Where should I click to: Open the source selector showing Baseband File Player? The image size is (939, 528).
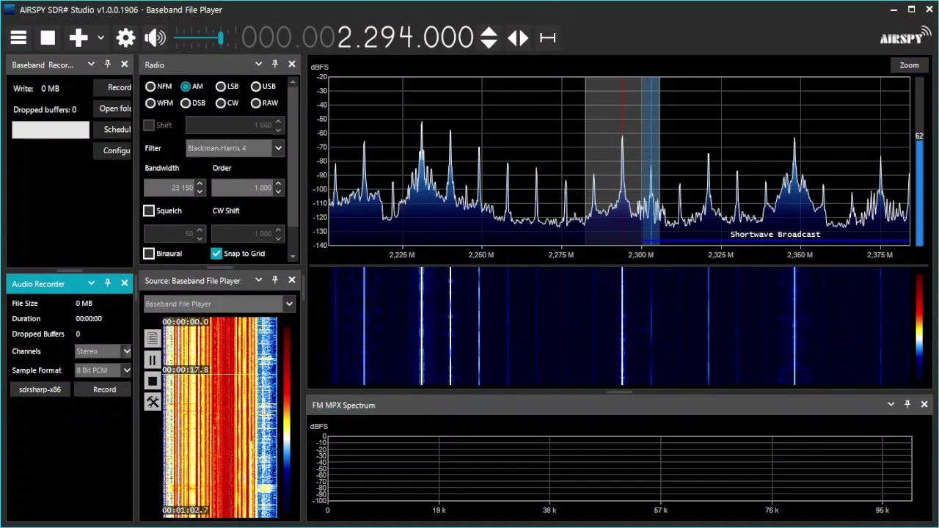point(219,304)
